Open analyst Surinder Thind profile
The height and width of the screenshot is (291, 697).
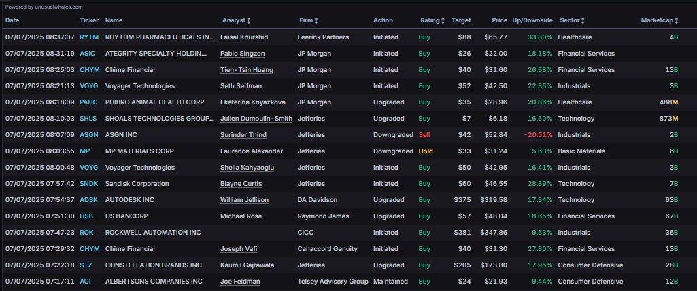pyautogui.click(x=243, y=135)
